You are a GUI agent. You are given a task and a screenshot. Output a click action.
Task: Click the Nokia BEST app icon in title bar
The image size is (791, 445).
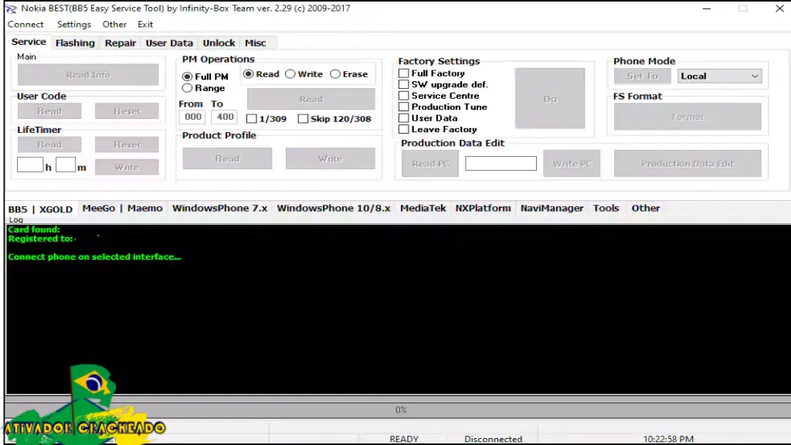pos(11,8)
